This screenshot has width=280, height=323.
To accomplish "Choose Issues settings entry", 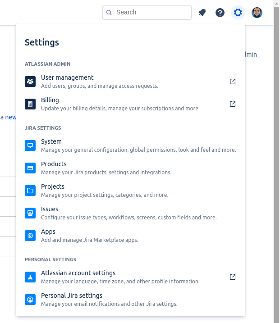I will tap(130, 213).
